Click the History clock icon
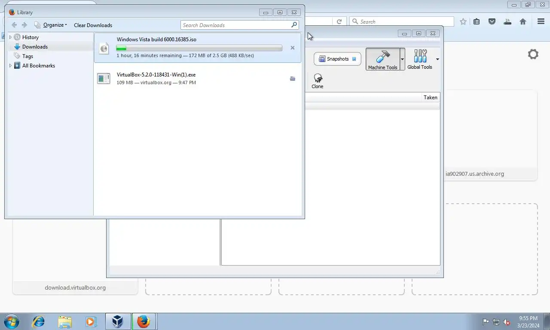Image resolution: width=550 pixels, height=330 pixels. point(17,37)
